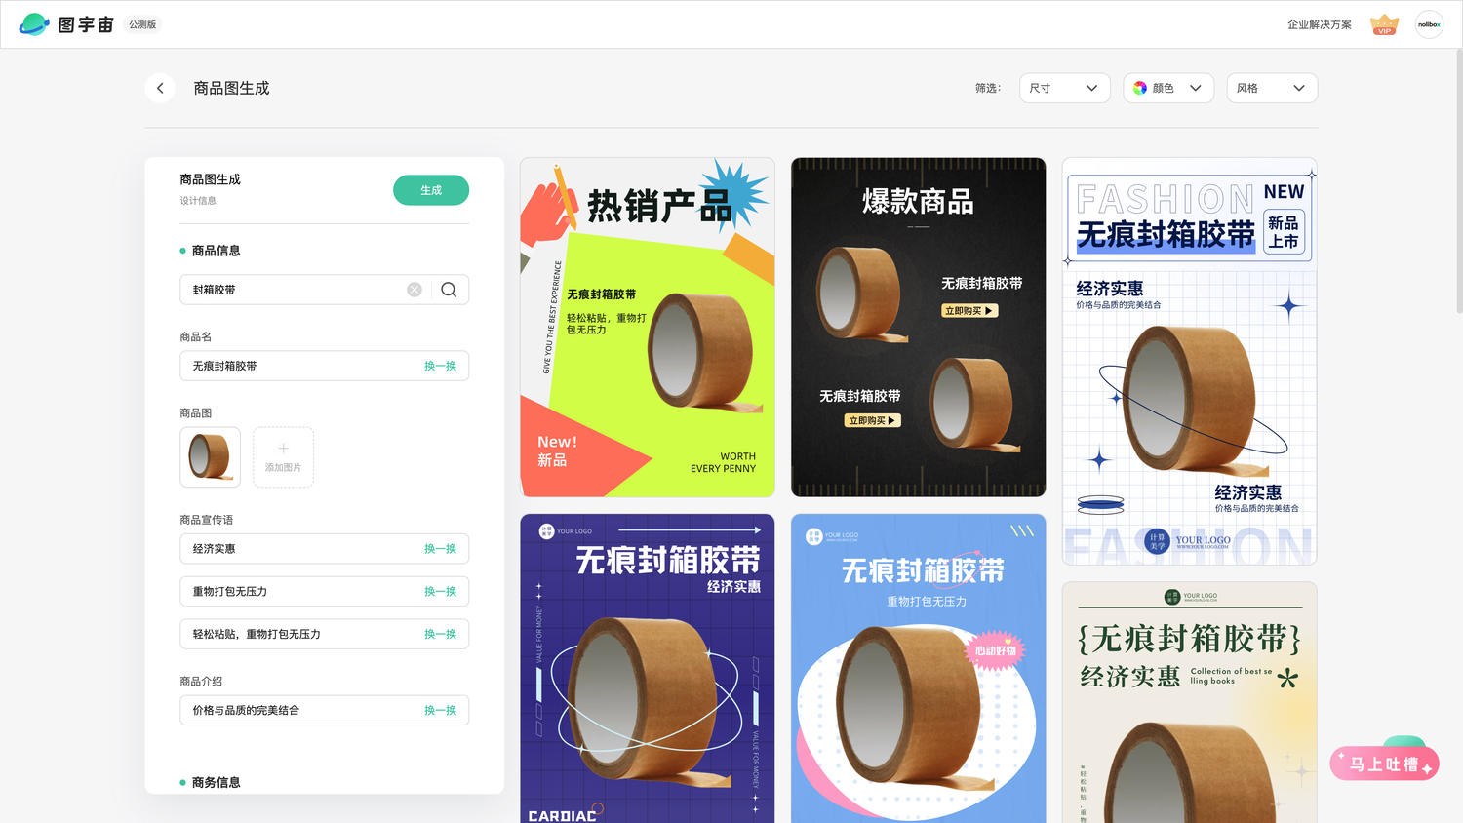Click the 马上吐槽 feedback button

click(x=1384, y=764)
